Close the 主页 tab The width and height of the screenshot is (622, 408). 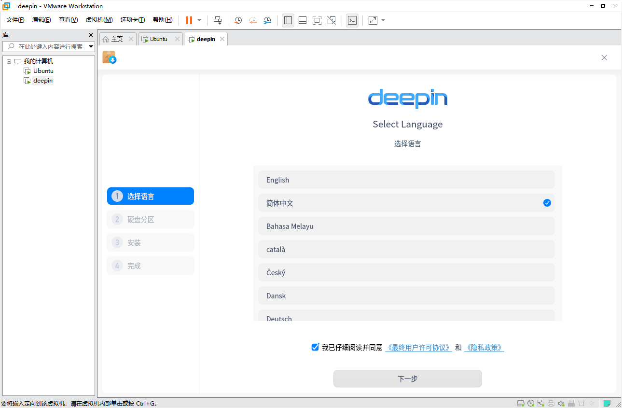pos(131,39)
